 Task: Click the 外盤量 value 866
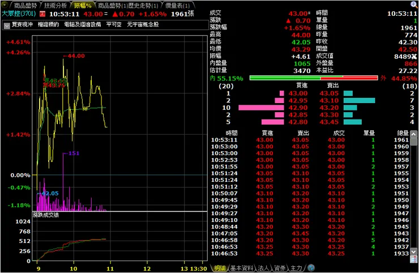[x=411, y=63]
